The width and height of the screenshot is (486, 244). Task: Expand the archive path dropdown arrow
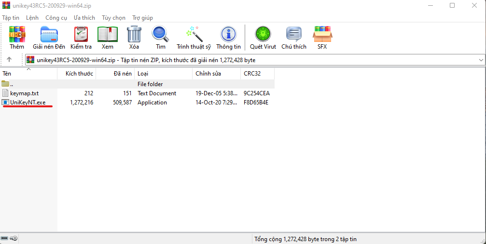pyautogui.click(x=481, y=60)
